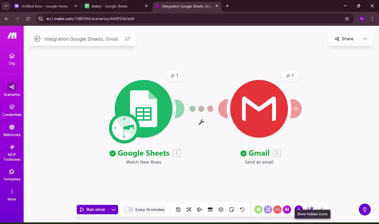Switch to the Google Sheets browser tab

(110, 6)
